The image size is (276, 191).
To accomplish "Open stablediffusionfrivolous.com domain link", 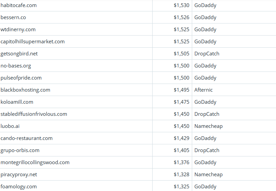I will click(34, 114).
